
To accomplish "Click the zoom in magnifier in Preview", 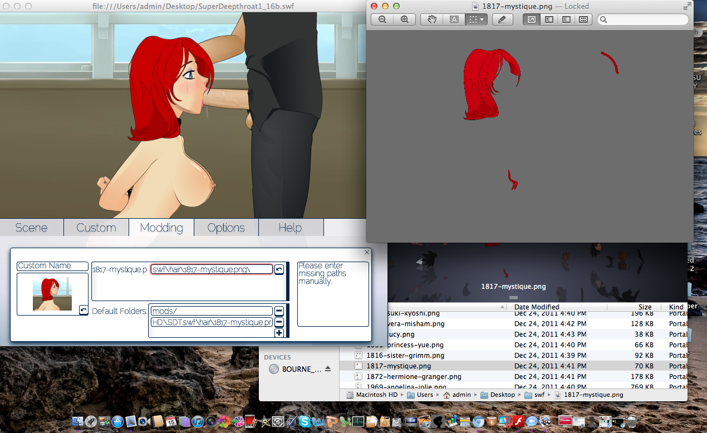I will coord(404,19).
